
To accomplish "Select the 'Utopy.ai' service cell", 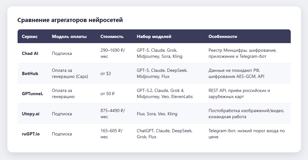I will (x=31, y=114).
